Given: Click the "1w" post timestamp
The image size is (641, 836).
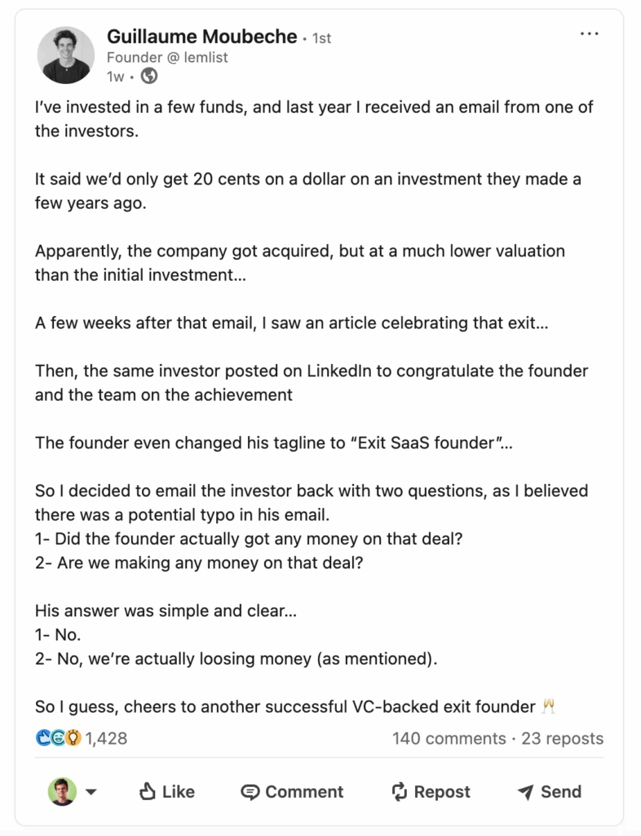Looking at the screenshot, I should point(115,77).
